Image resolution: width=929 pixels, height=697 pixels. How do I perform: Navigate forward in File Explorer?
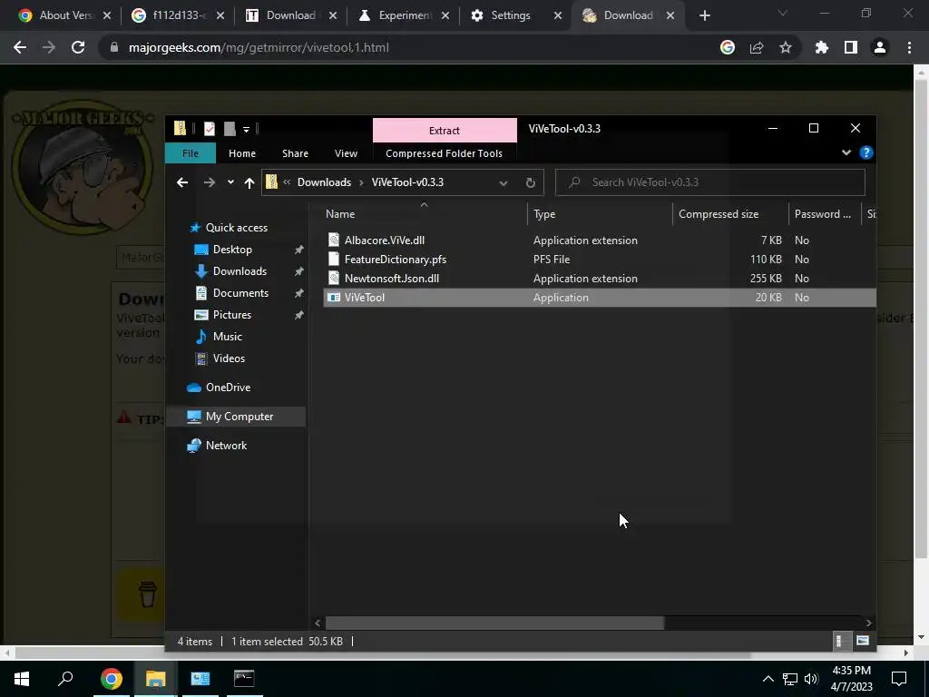[x=210, y=182]
